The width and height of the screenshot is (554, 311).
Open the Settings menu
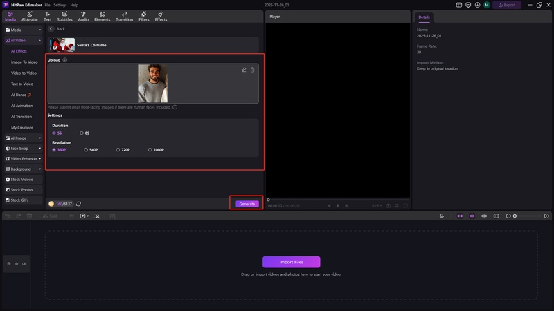[x=60, y=5]
